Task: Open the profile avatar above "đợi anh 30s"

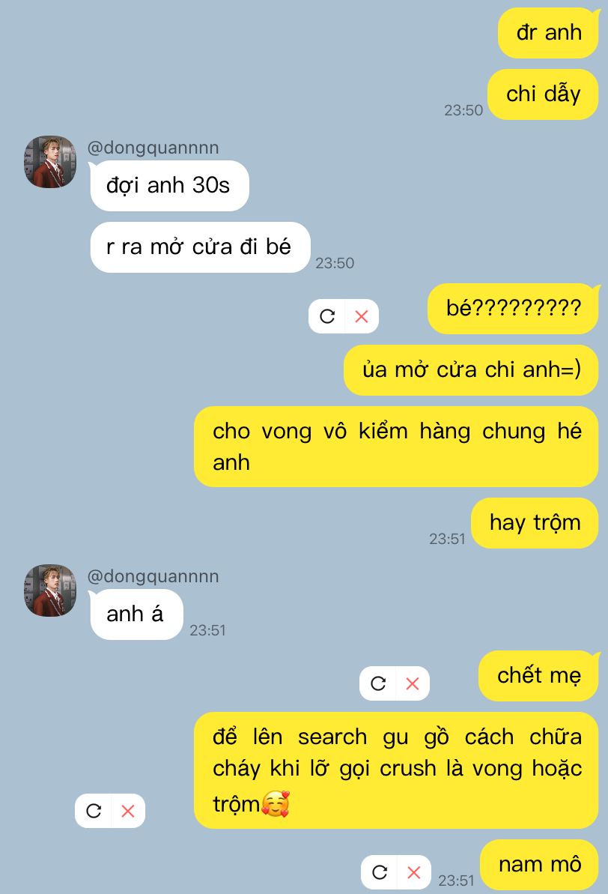Action: (x=50, y=162)
